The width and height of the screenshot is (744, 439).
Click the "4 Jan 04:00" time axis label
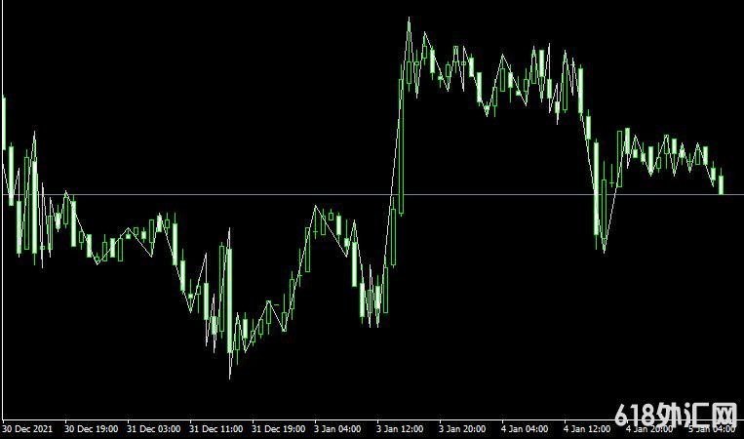525,429
